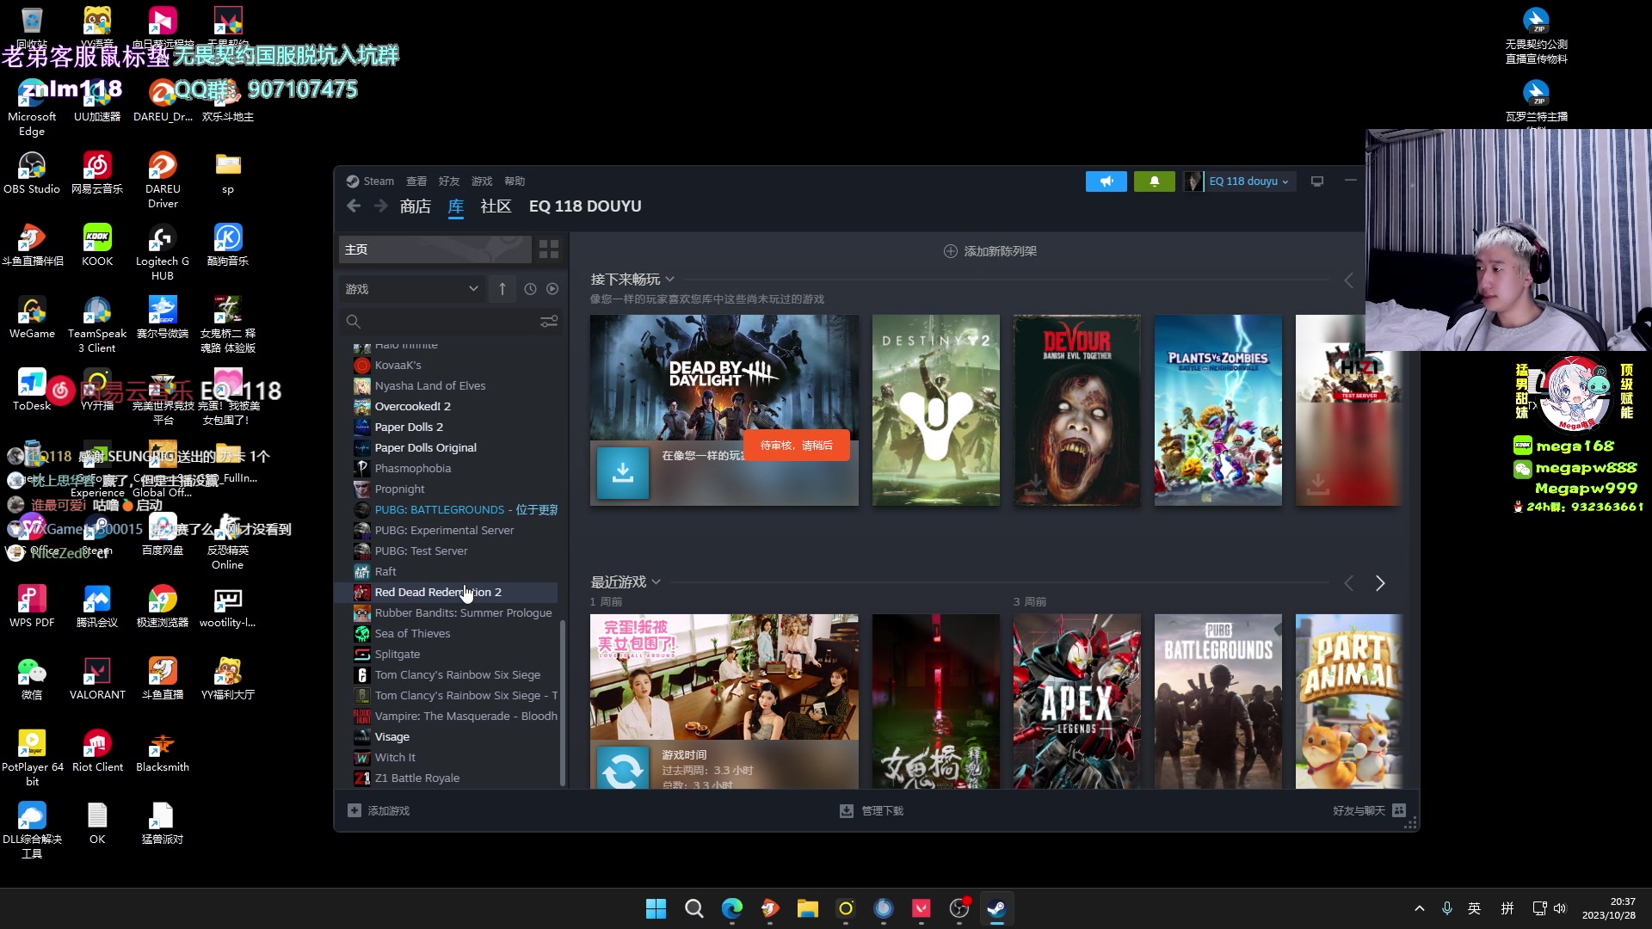Open WeGame desktop icon

(x=32, y=317)
